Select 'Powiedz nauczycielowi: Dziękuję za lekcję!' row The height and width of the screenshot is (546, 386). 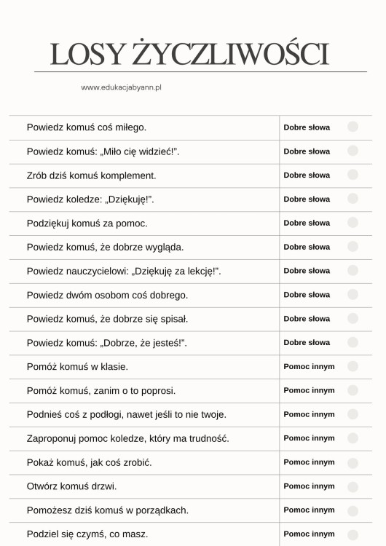pyautogui.click(x=191, y=272)
